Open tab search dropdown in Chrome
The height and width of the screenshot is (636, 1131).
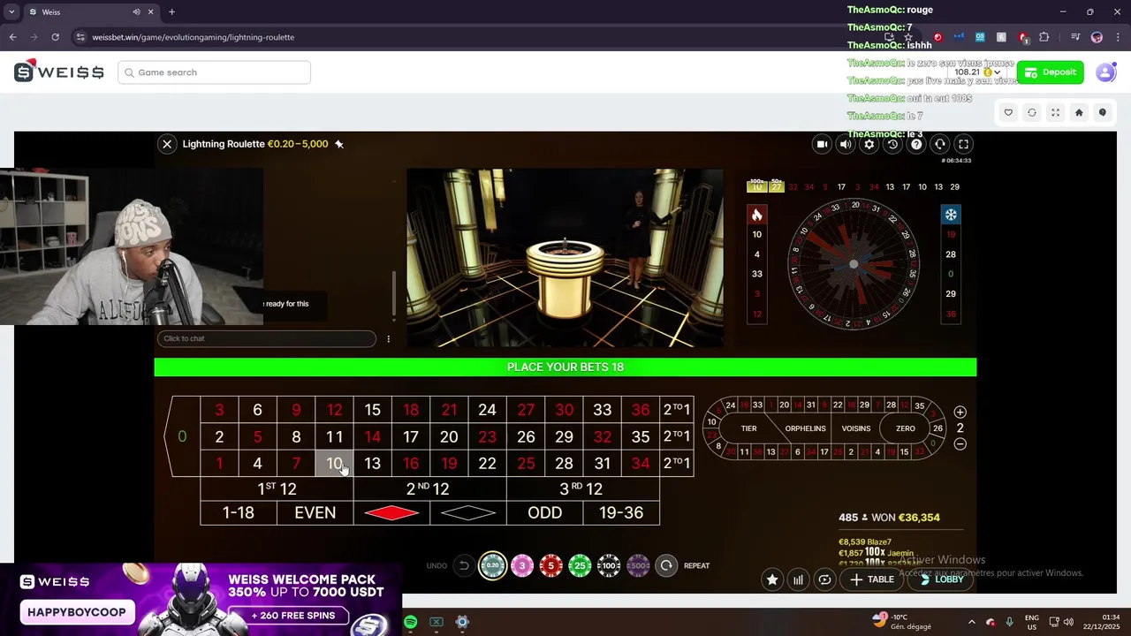pyautogui.click(x=11, y=12)
